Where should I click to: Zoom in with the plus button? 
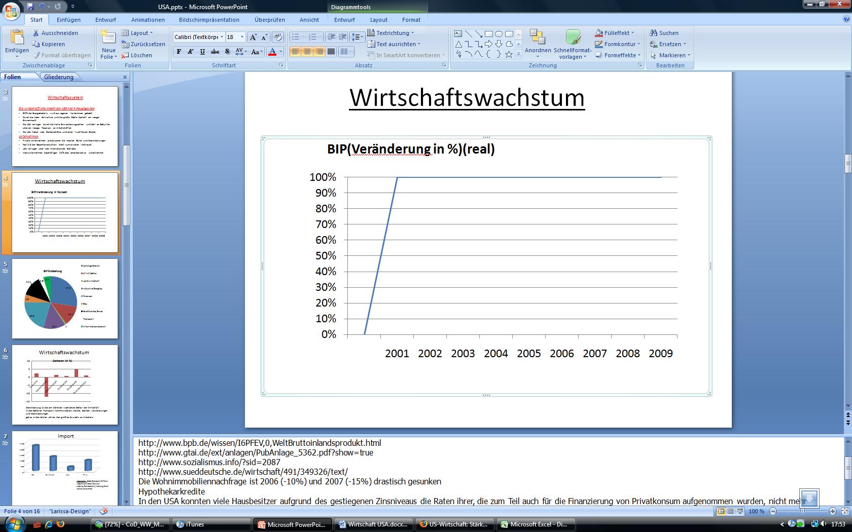833,511
